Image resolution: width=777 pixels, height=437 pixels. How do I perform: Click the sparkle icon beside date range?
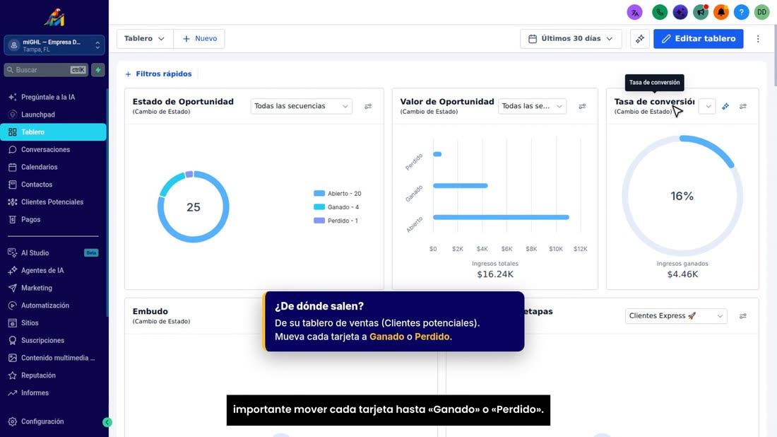click(x=640, y=39)
